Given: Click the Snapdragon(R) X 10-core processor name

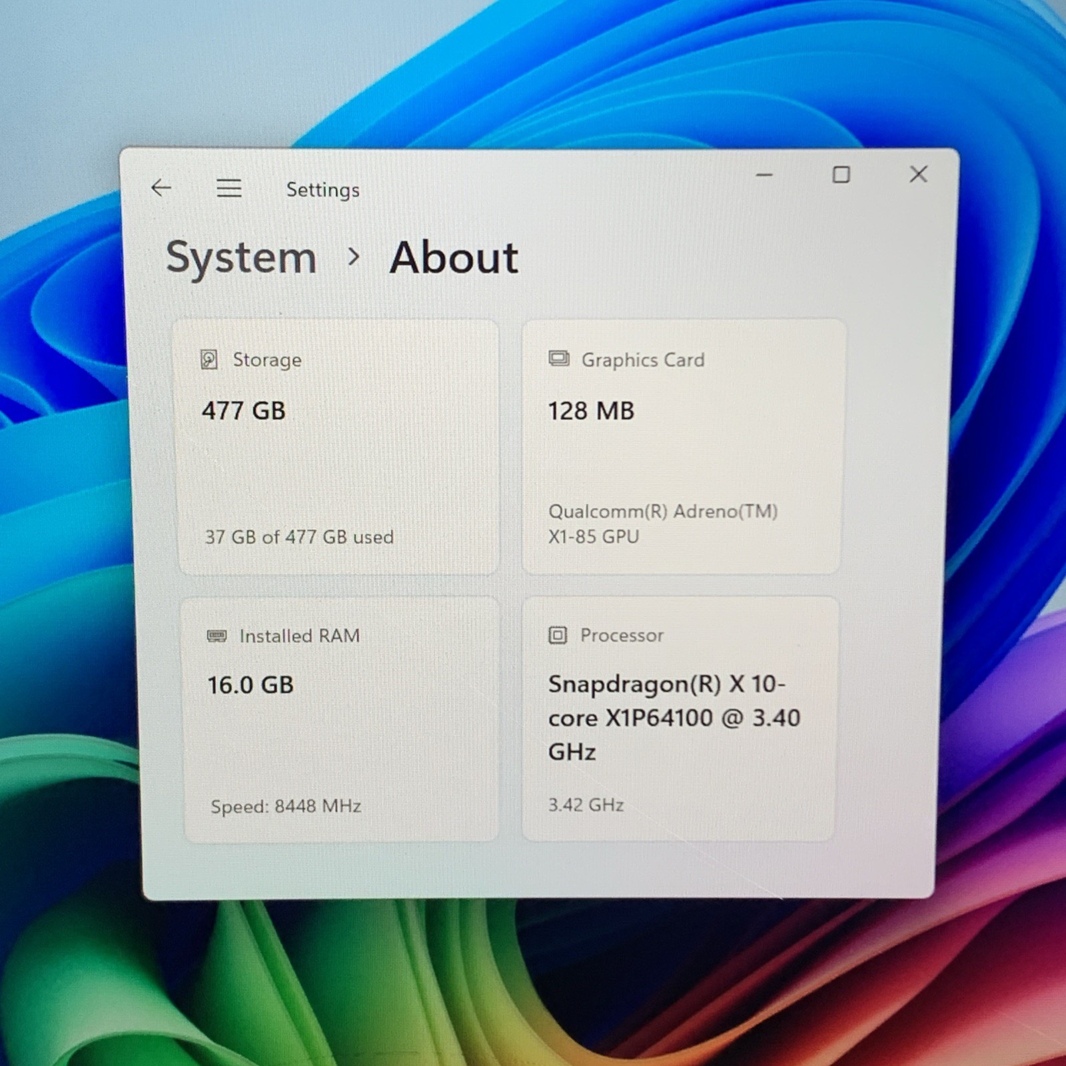Looking at the screenshot, I should point(674,718).
